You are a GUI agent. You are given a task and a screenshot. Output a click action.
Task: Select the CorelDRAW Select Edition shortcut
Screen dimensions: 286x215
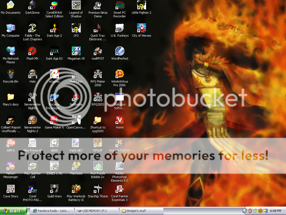[54, 6]
